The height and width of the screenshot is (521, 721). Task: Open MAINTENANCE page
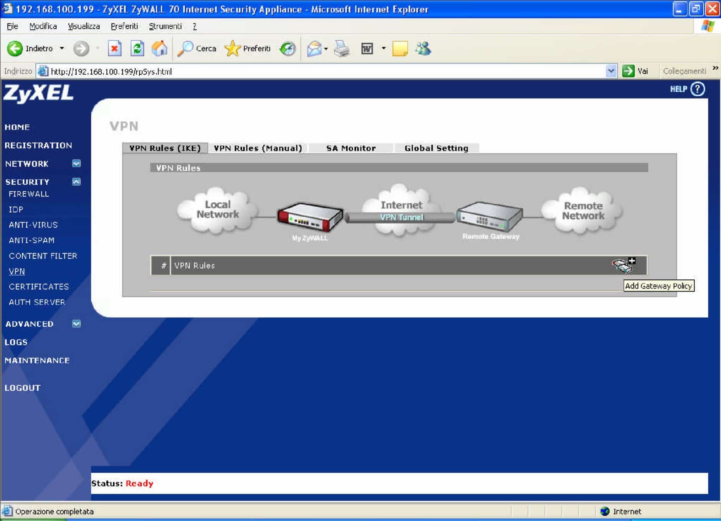(37, 360)
